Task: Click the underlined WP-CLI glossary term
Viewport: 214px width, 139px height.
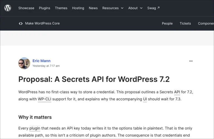Action: (45, 99)
